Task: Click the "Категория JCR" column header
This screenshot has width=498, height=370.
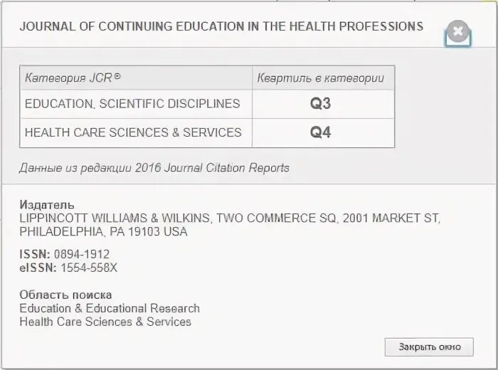Action: coord(73,78)
